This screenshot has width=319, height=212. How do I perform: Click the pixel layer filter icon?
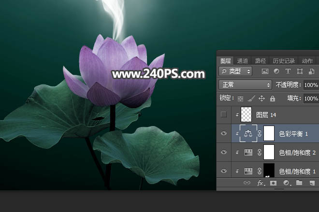265,71
